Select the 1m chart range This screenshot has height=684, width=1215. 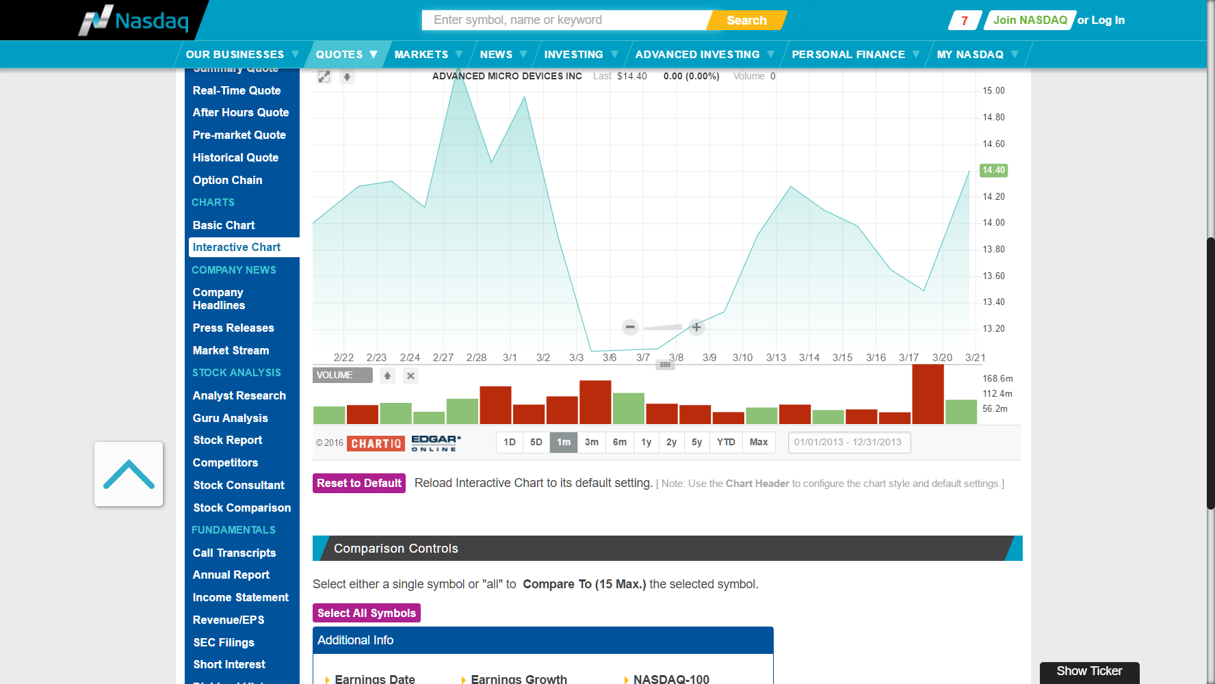point(564,443)
